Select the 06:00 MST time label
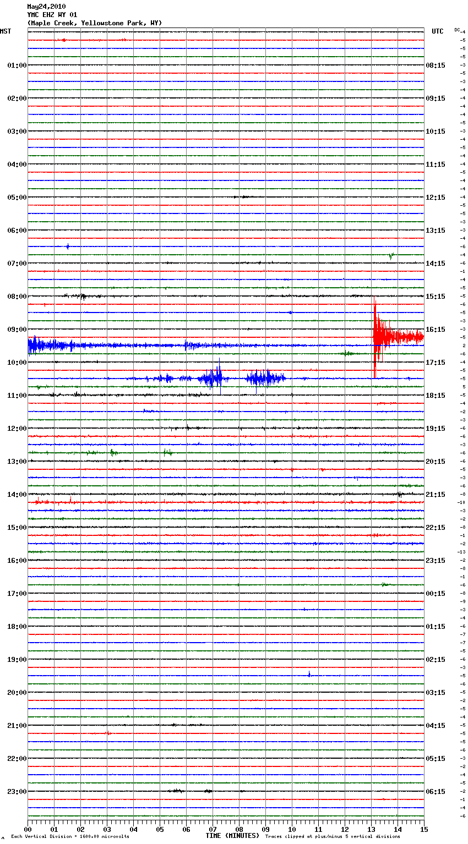Image resolution: width=468 pixels, height=844 pixels. (x=17, y=231)
